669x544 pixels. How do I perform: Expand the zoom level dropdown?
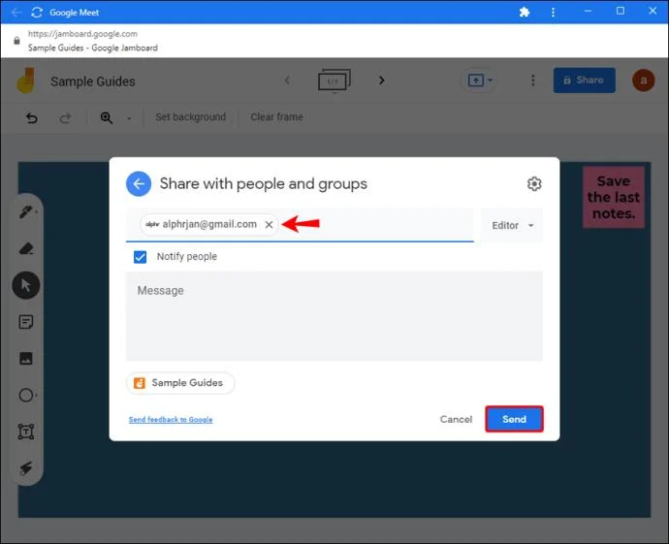tap(129, 118)
